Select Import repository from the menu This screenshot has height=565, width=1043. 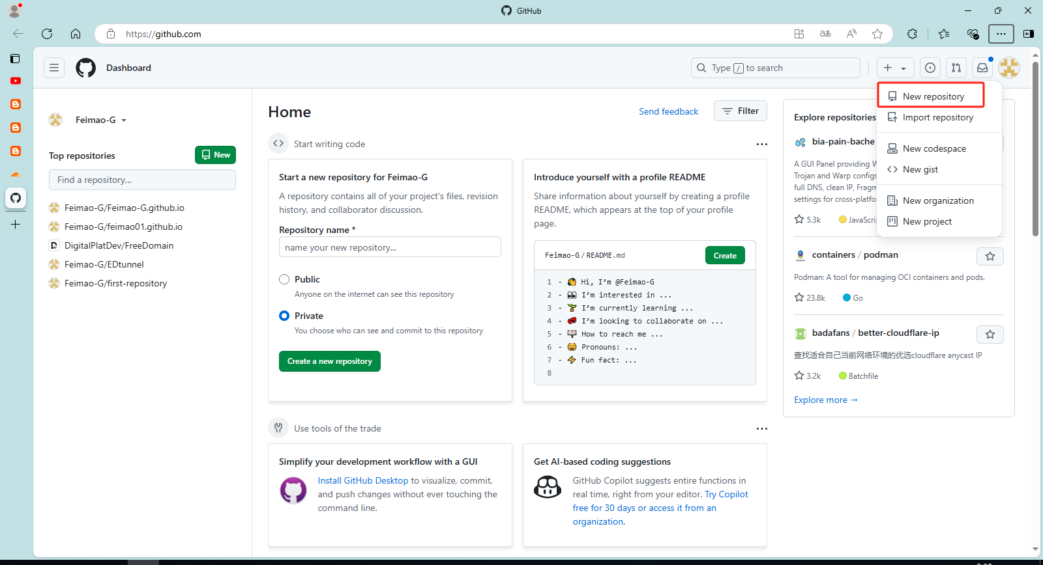click(x=939, y=117)
